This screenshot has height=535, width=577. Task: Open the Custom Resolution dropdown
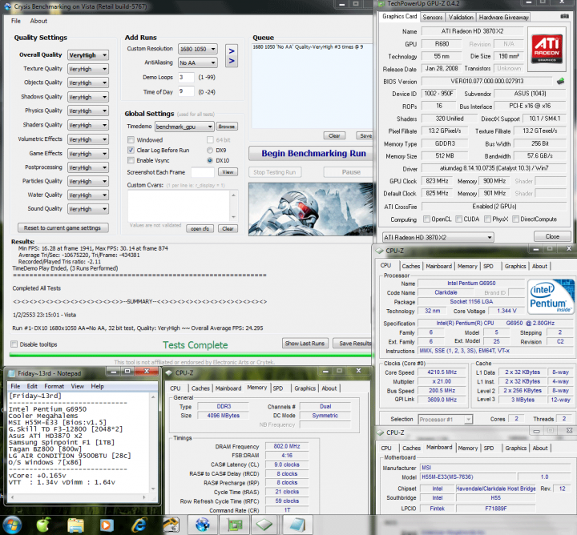pos(198,49)
